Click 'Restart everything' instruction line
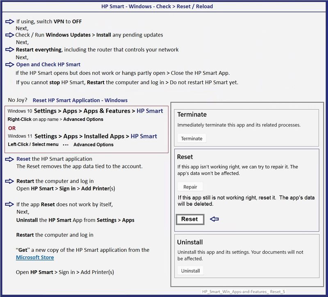 97,50
